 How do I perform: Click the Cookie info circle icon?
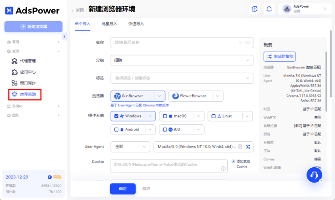pos(223,169)
